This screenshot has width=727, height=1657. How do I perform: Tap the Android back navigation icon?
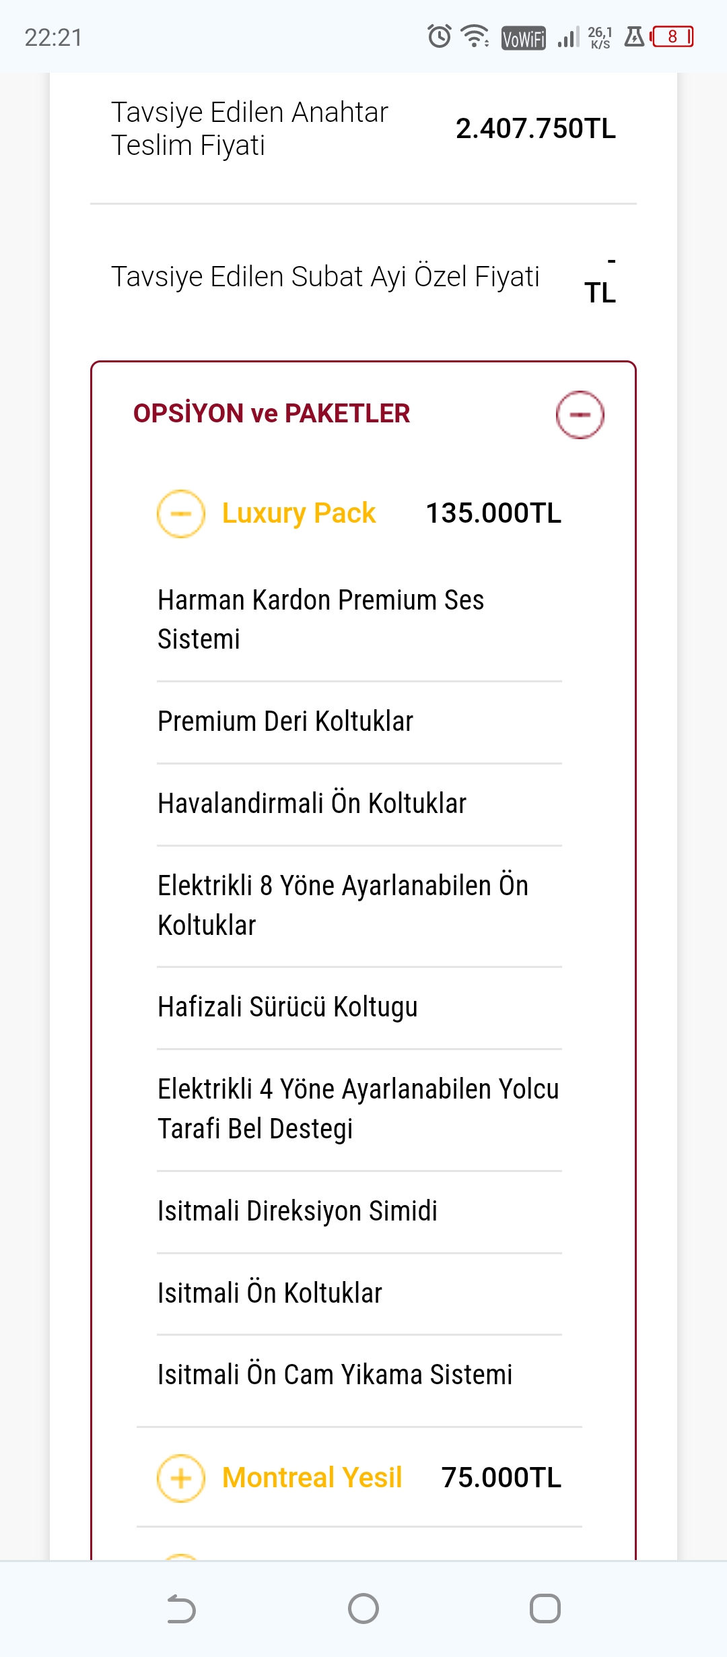[181, 1609]
